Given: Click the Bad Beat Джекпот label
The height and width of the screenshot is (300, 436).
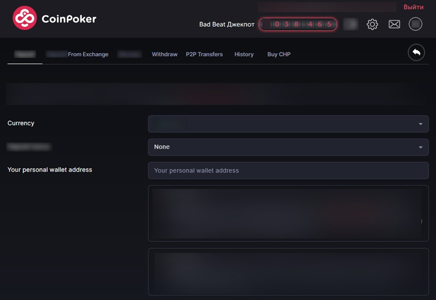Looking at the screenshot, I should [x=227, y=24].
